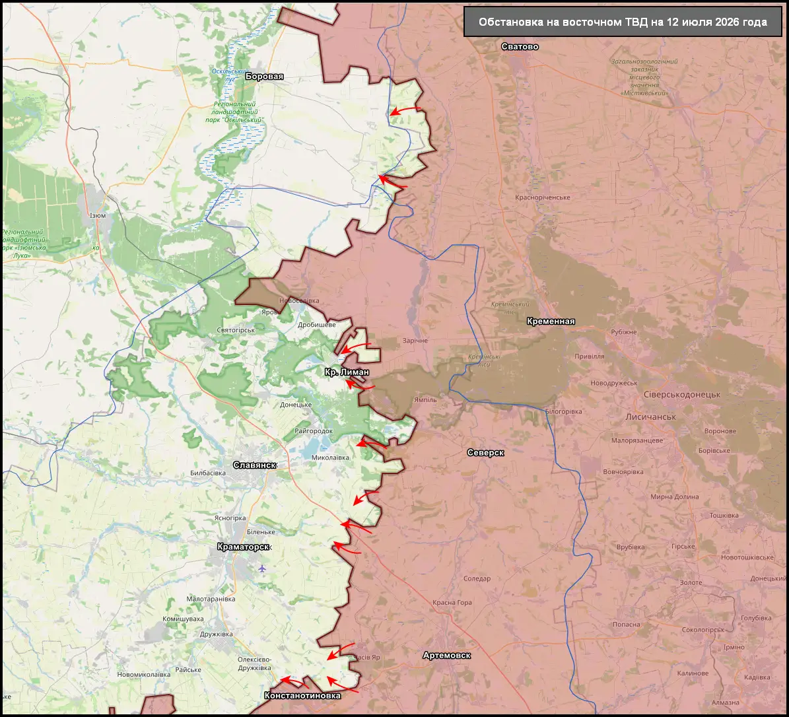The image size is (789, 717).
Task: Click the Оскільський луг park label
Action: 230,75
